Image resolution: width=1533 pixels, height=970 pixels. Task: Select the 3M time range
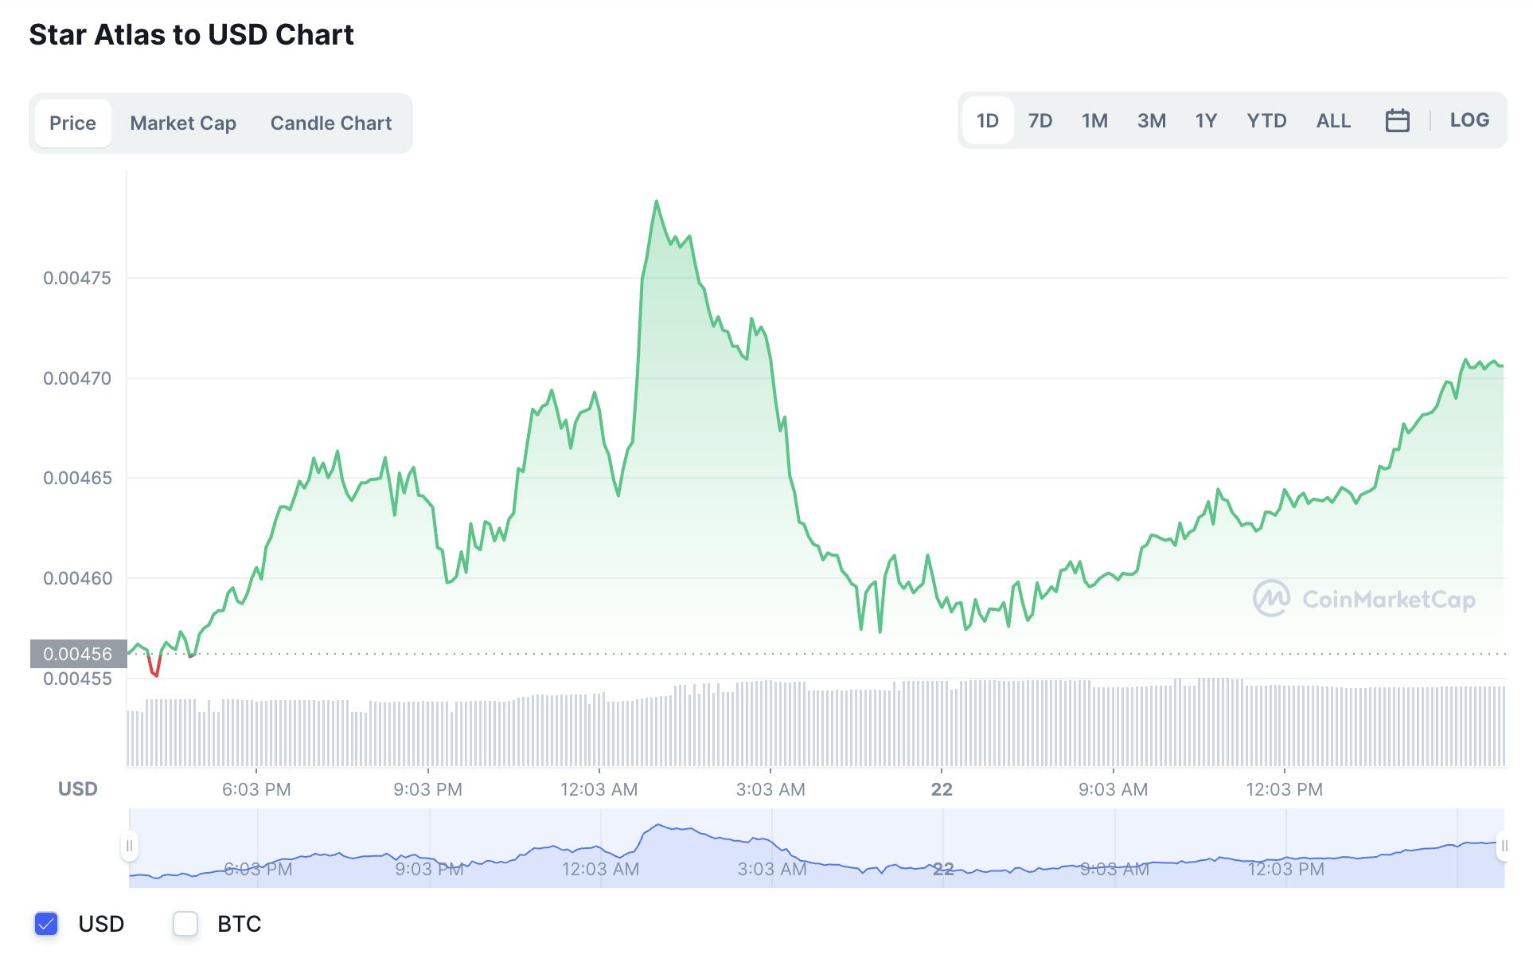(x=1152, y=120)
